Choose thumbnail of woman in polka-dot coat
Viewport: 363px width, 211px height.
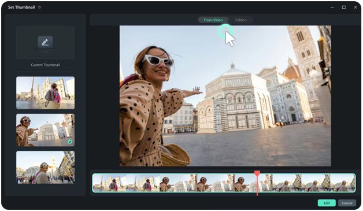[x=45, y=130]
